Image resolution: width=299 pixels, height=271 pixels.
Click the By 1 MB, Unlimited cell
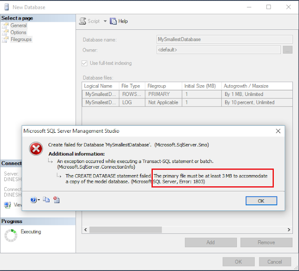(257, 94)
